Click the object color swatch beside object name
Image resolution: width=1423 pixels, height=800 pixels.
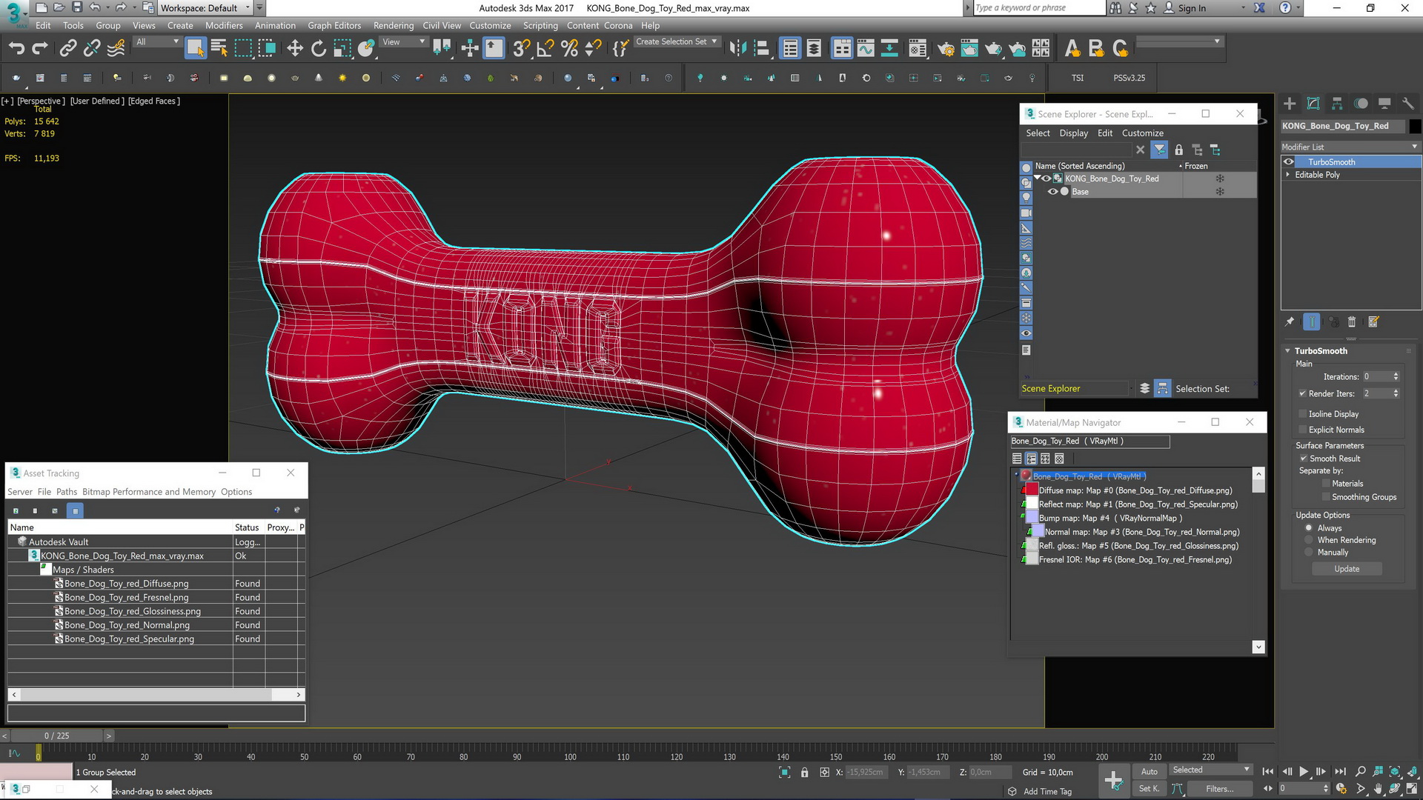pos(1415,126)
